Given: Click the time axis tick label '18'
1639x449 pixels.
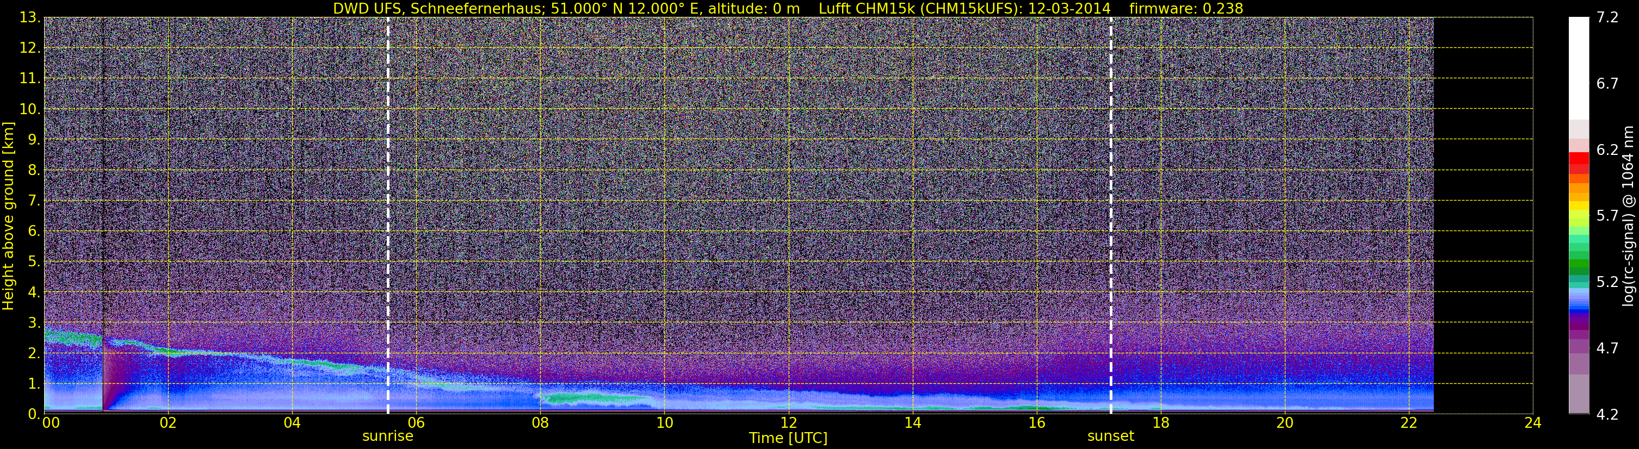Looking at the screenshot, I should 1160,422.
